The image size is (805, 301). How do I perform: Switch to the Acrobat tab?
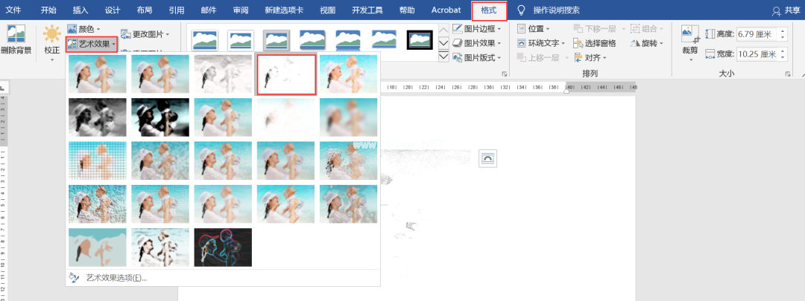(446, 10)
